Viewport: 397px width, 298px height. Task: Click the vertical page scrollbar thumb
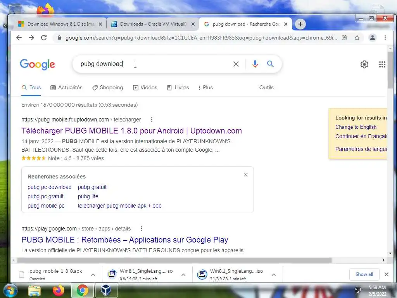[x=390, y=70]
